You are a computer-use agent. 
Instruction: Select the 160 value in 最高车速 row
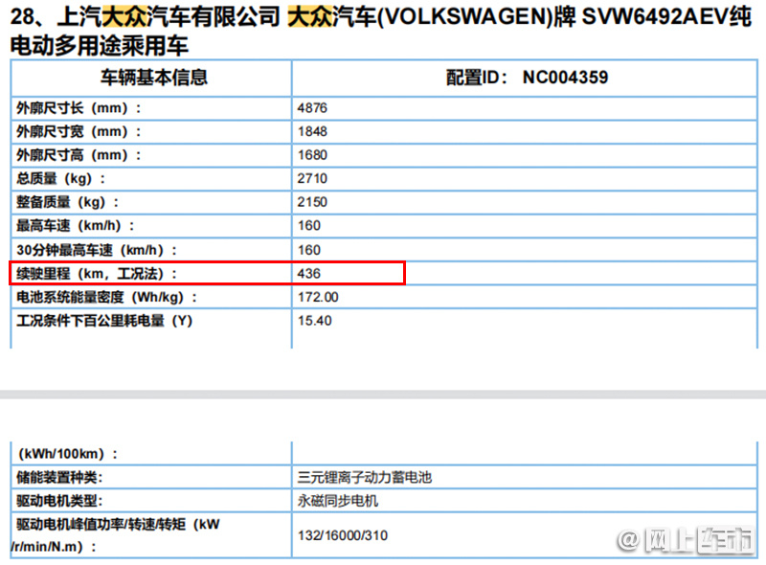point(309,225)
